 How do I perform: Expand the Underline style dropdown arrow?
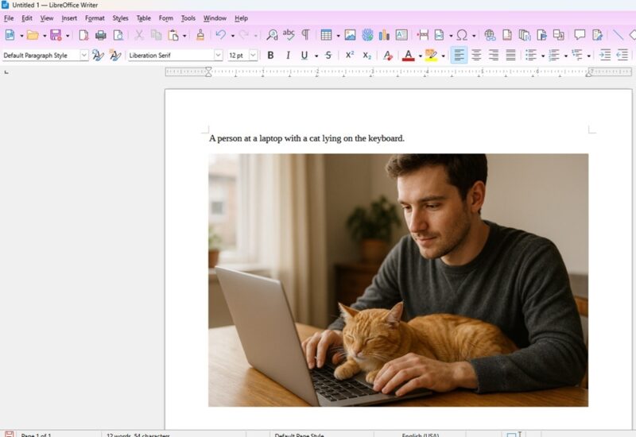click(316, 56)
